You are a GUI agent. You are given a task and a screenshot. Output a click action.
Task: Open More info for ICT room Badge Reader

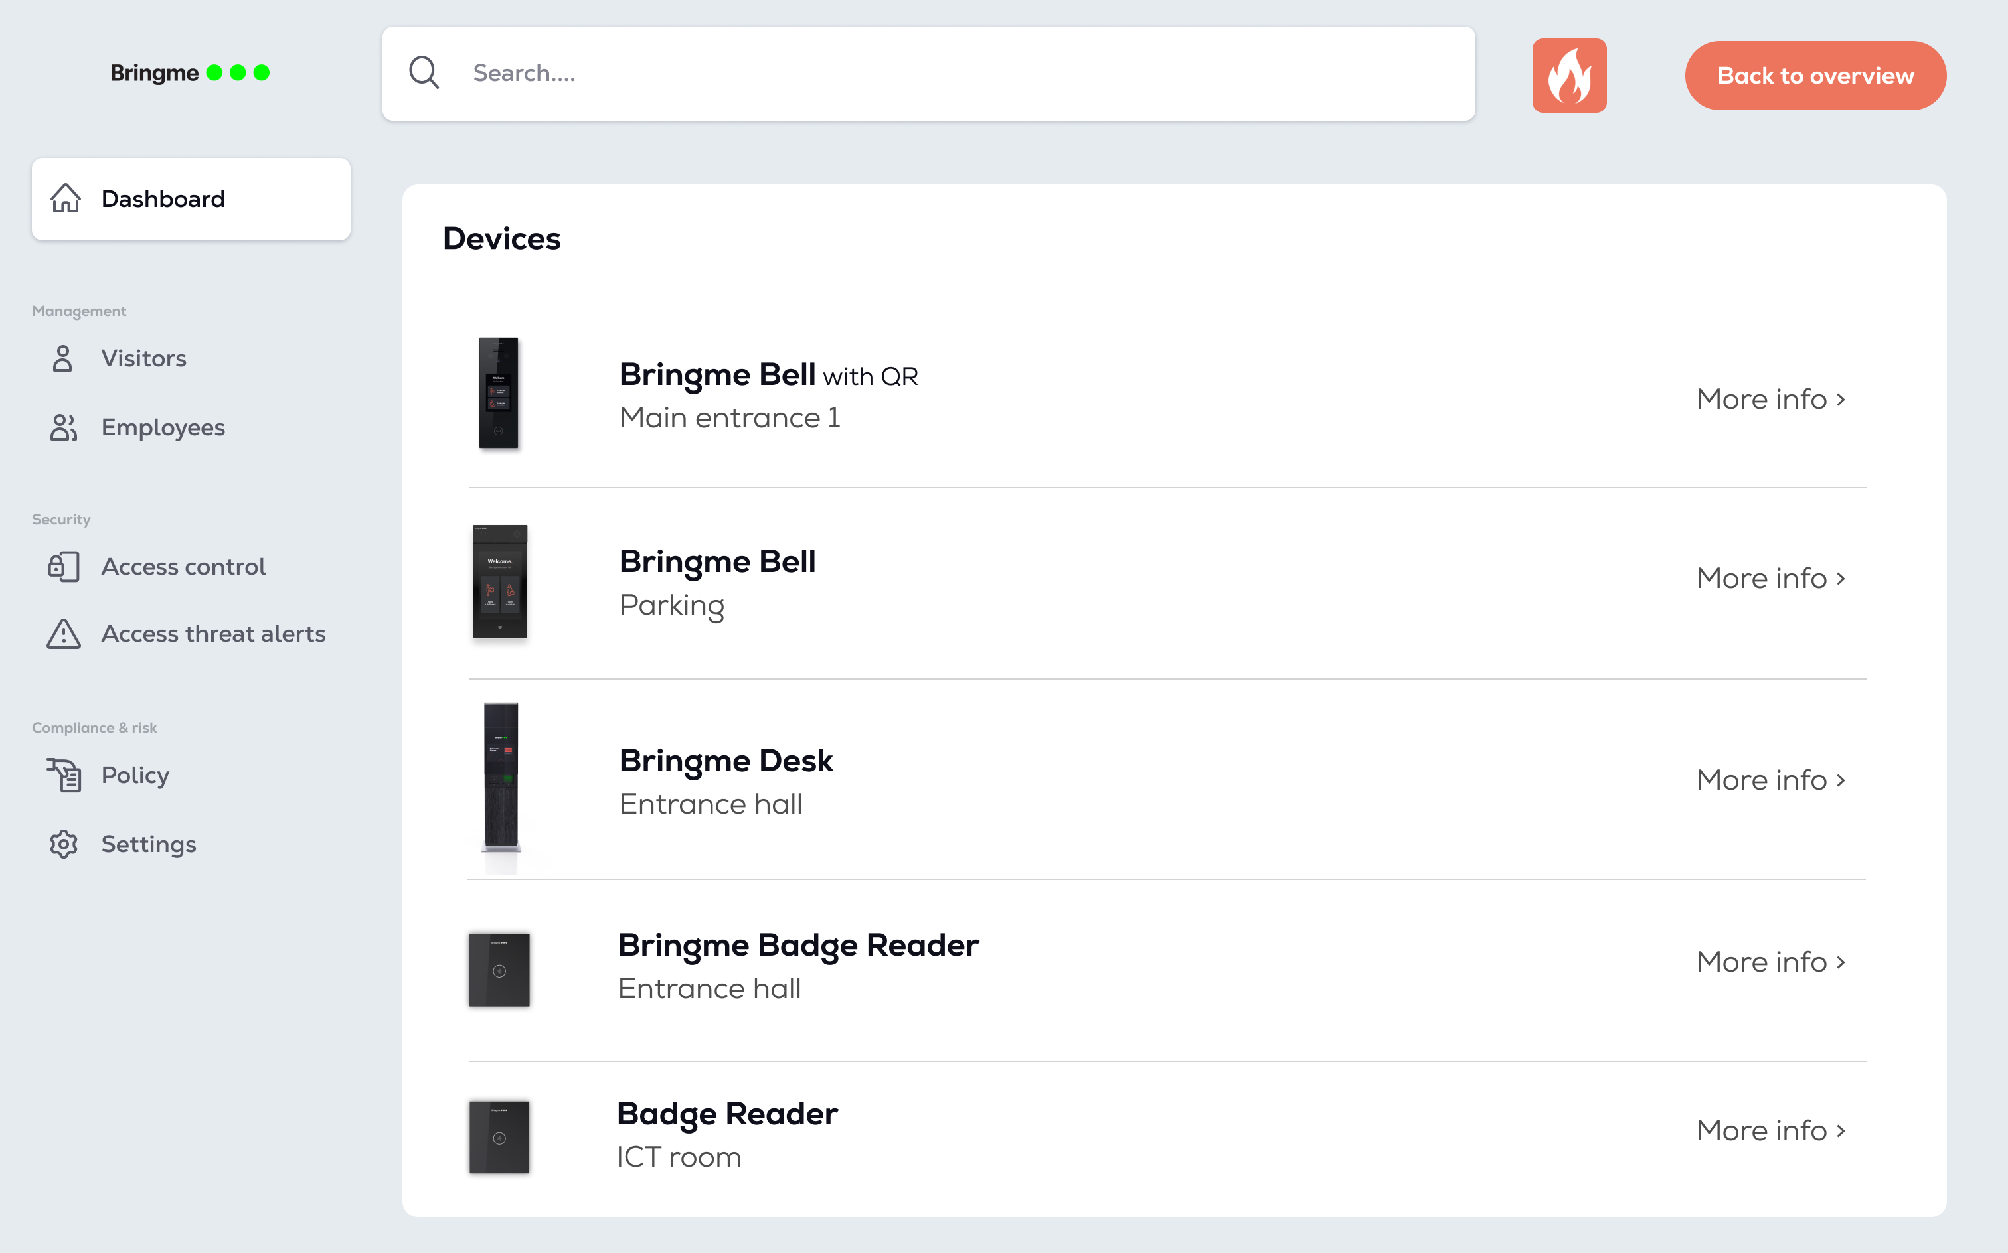click(1771, 1130)
